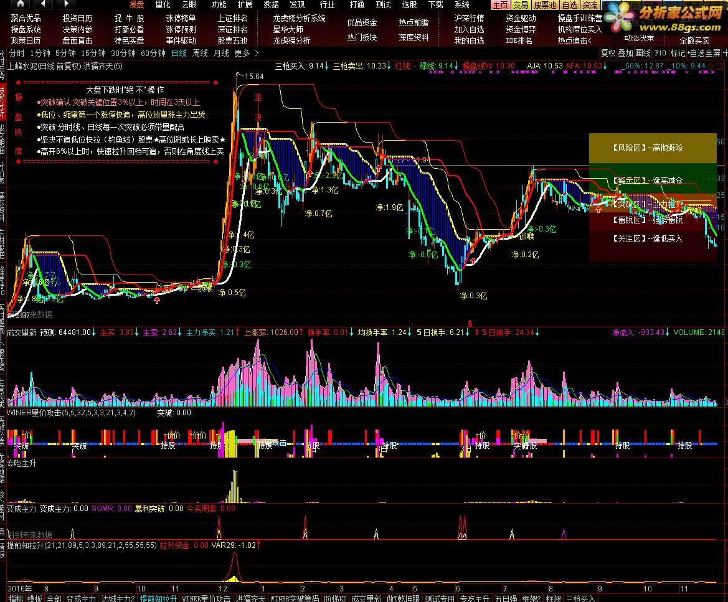Click 画线 toolbar button
Viewport: 728px width, 602px height.
pos(643,54)
